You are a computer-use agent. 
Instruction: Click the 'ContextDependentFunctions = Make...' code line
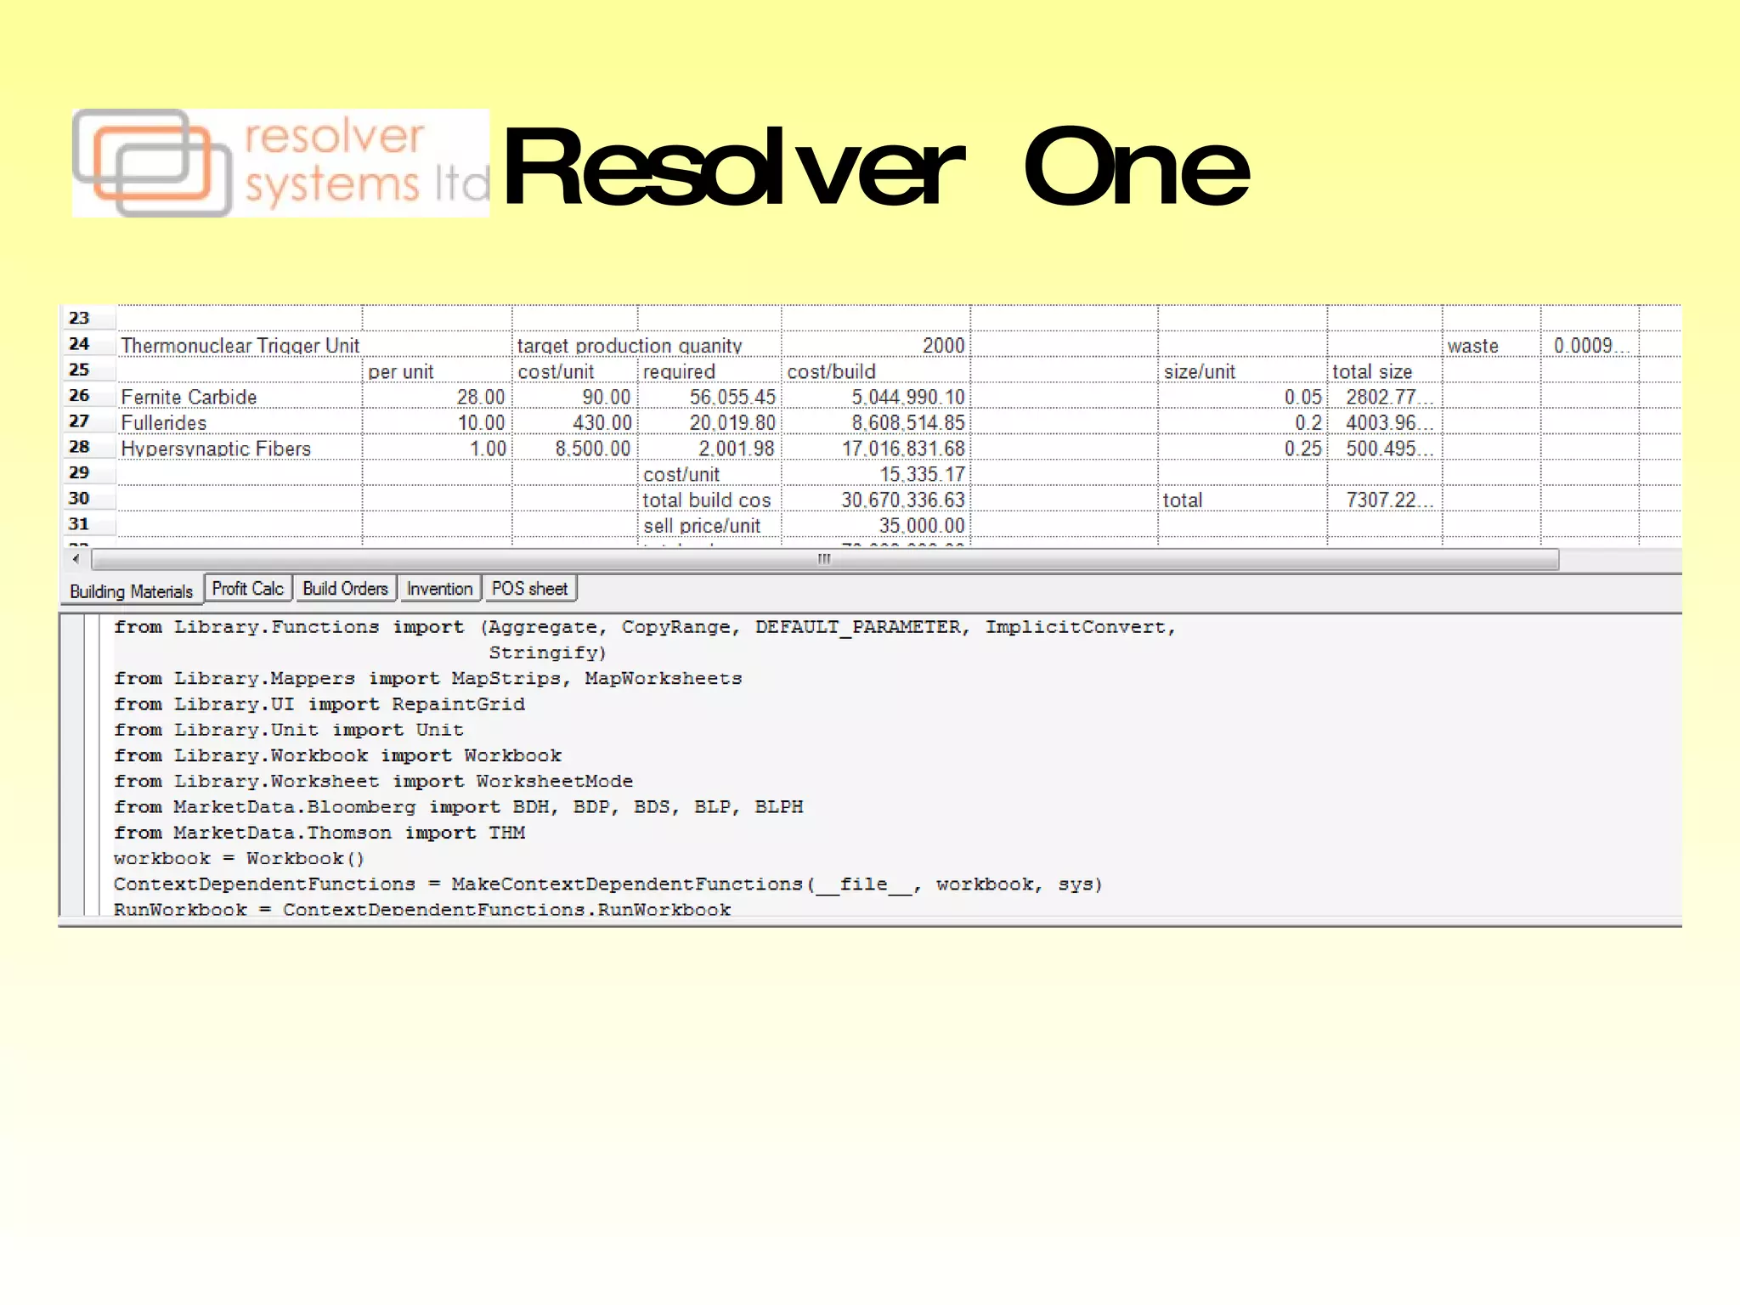click(x=608, y=884)
